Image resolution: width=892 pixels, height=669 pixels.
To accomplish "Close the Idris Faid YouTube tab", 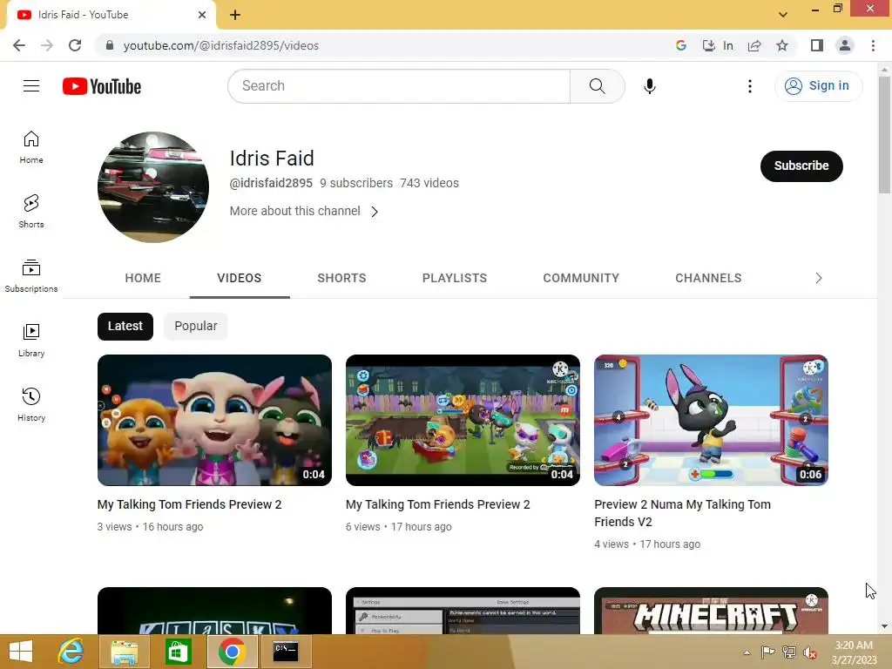I will coord(202,15).
